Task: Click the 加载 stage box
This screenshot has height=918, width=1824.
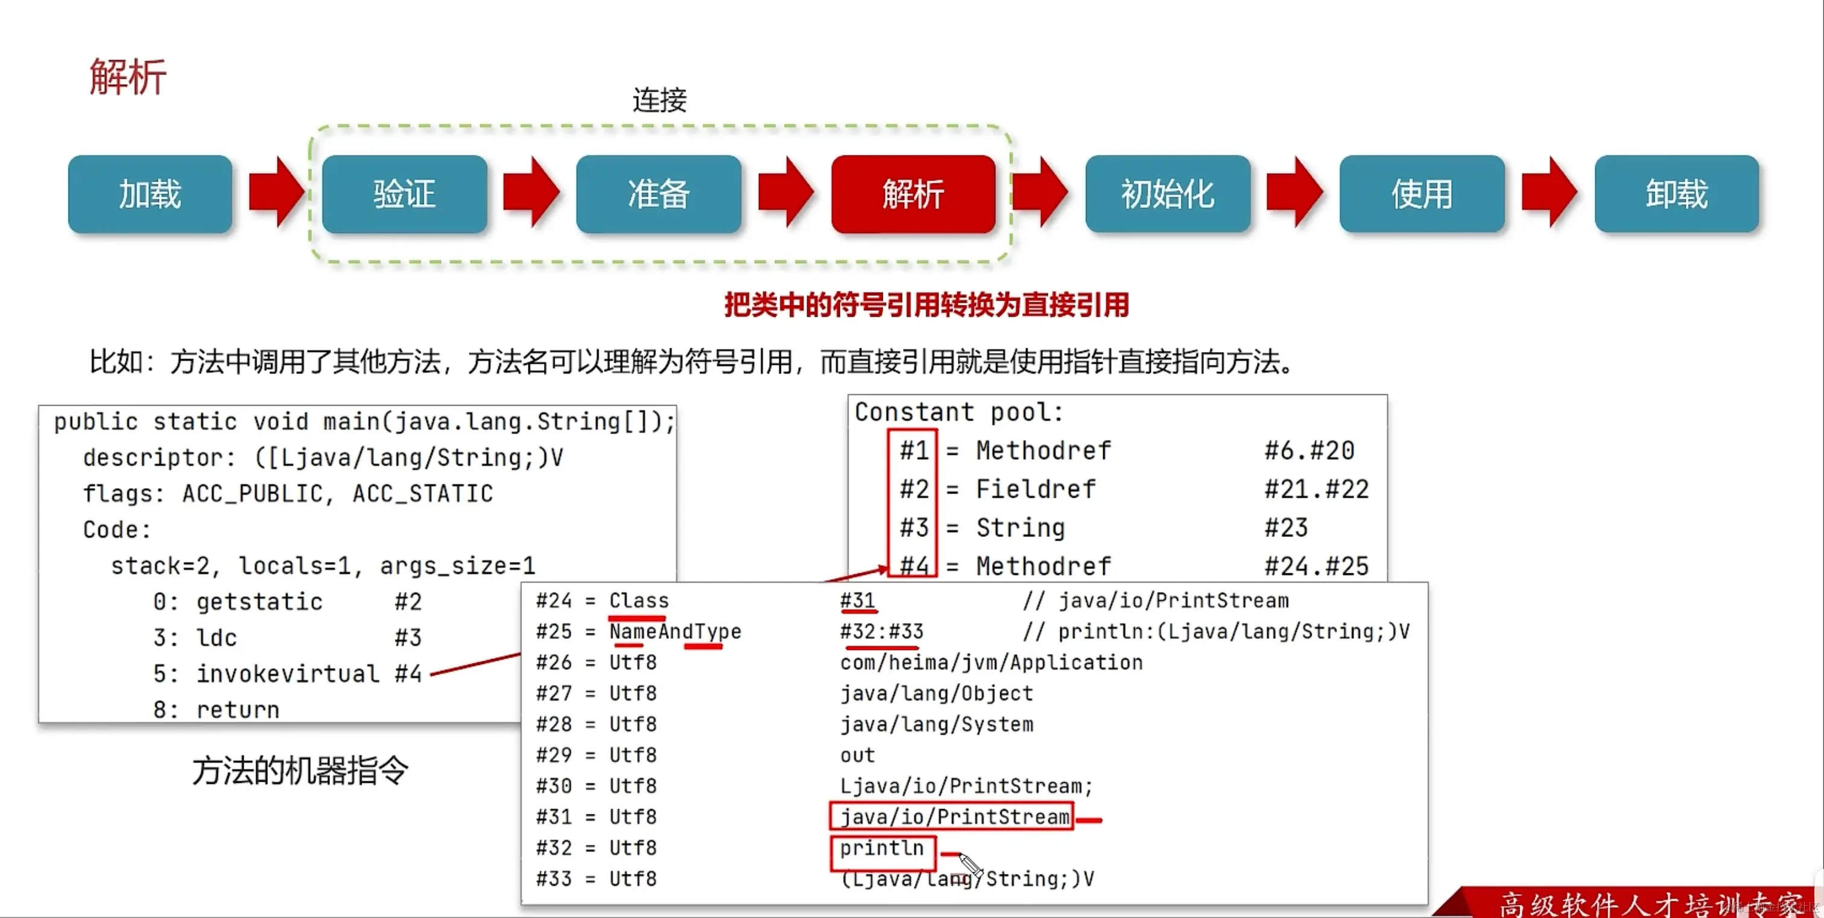Action: coord(150,194)
